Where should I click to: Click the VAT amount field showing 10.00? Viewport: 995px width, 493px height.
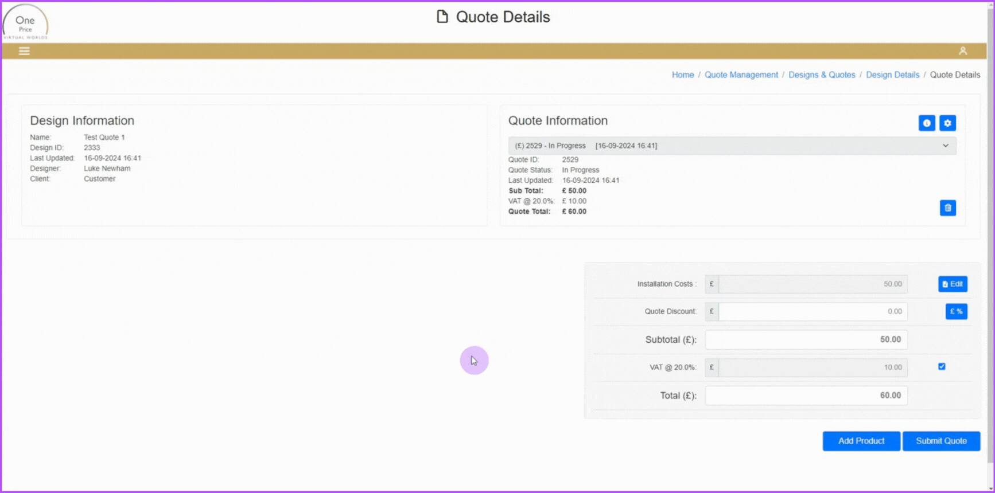pyautogui.click(x=813, y=367)
